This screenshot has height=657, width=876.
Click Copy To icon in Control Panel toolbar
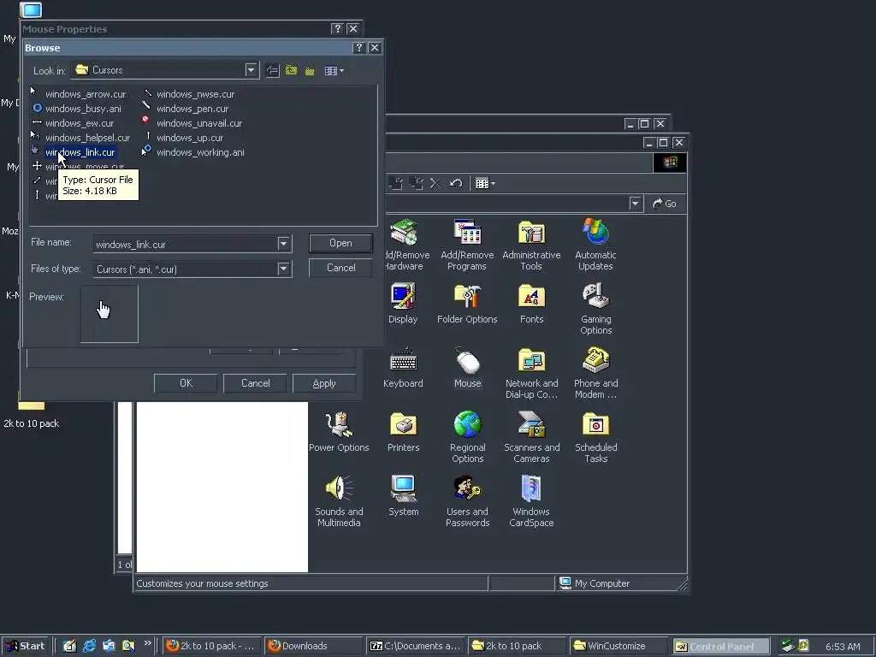416,183
